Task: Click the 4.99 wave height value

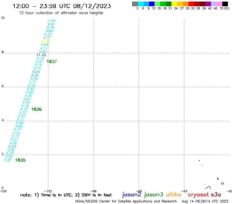Action: (18, 126)
